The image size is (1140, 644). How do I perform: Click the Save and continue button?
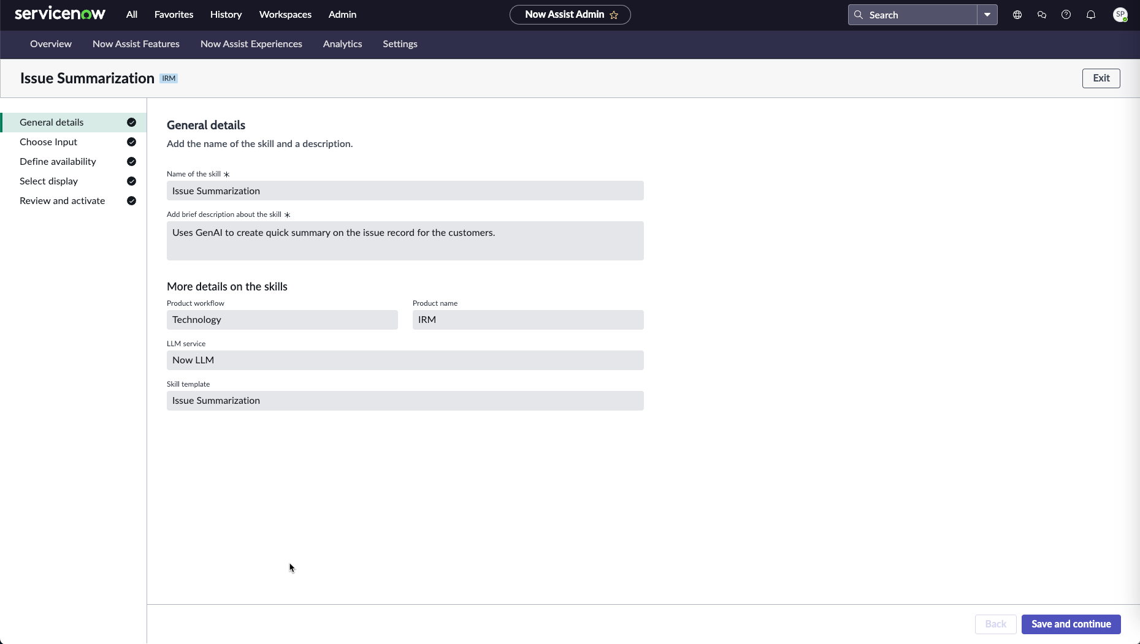(x=1071, y=624)
